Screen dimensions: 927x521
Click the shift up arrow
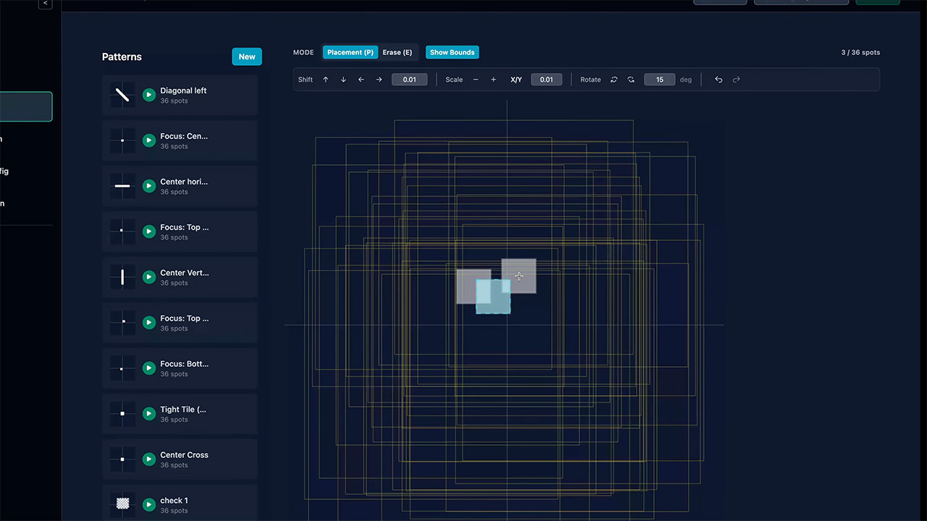click(325, 80)
